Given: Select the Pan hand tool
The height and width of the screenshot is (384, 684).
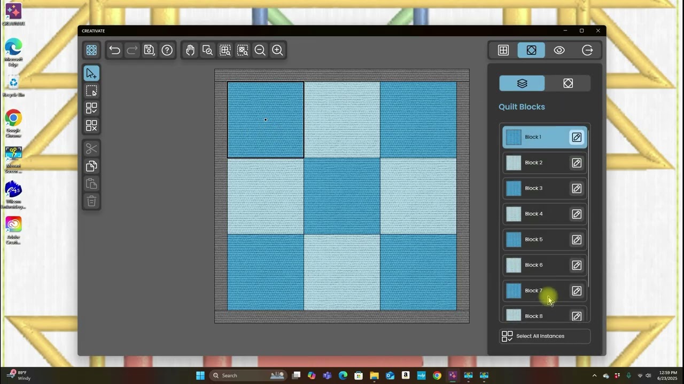Looking at the screenshot, I should [190, 50].
